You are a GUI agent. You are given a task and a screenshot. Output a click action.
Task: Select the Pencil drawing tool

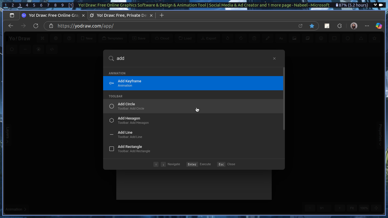click(x=268, y=38)
